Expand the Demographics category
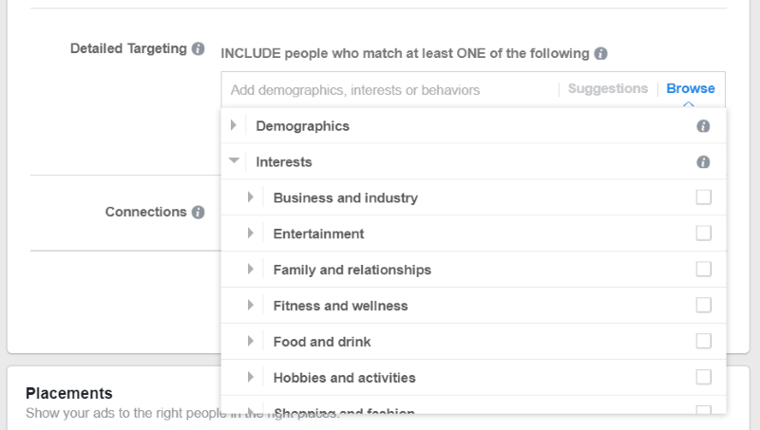Image resolution: width=760 pixels, height=430 pixels. tap(234, 125)
